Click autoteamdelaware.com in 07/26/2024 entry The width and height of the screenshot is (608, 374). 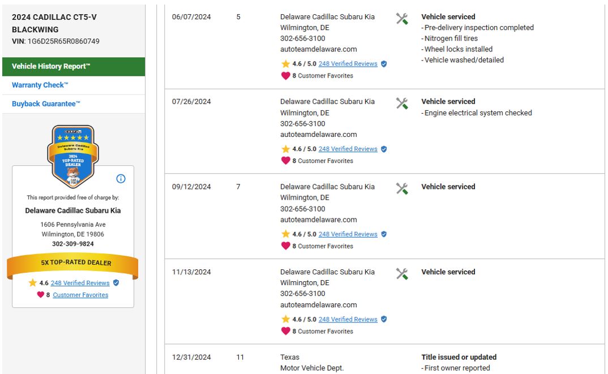tap(318, 135)
